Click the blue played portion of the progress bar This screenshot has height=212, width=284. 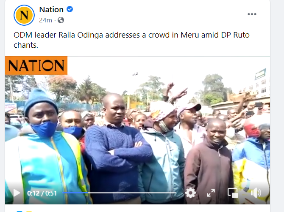tap(75, 193)
